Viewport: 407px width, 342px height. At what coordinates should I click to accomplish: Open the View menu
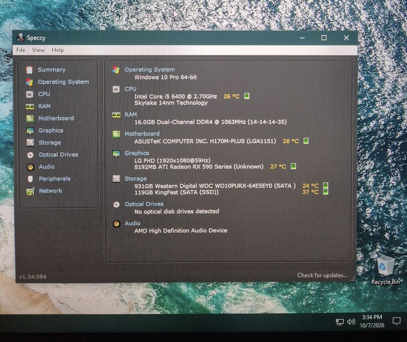point(38,50)
